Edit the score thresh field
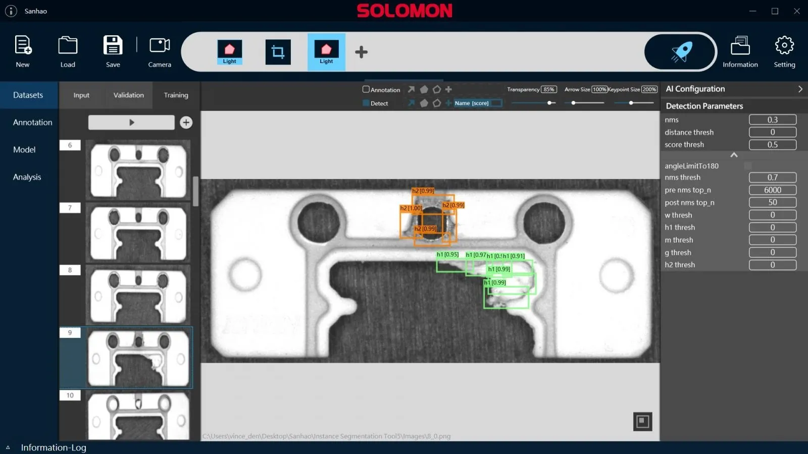 773,144
